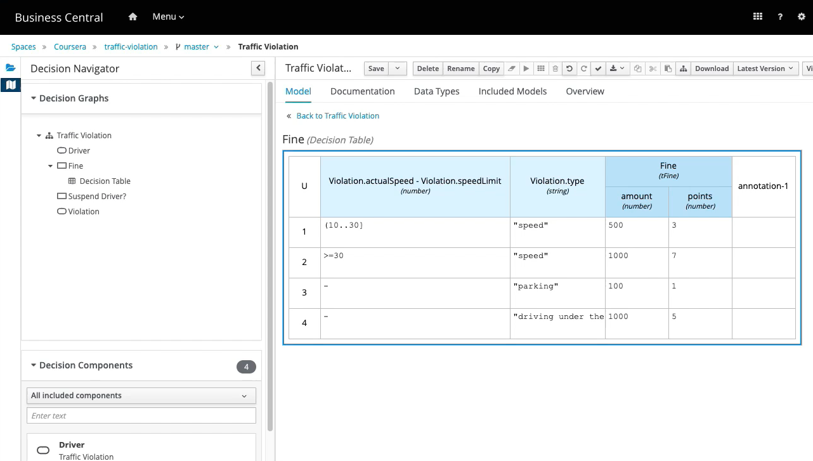Switch to the Documentation tab
The image size is (813, 461).
click(x=363, y=91)
